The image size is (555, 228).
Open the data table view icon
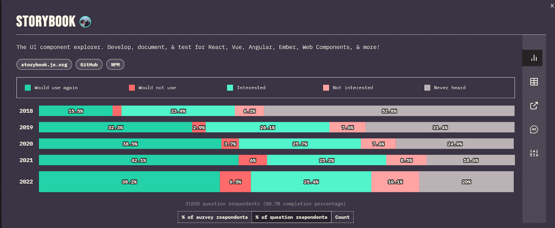click(x=534, y=82)
